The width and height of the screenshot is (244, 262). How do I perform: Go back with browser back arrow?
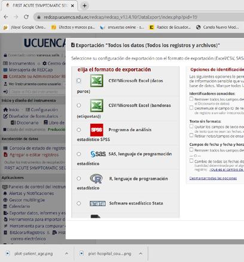[x=6, y=17]
